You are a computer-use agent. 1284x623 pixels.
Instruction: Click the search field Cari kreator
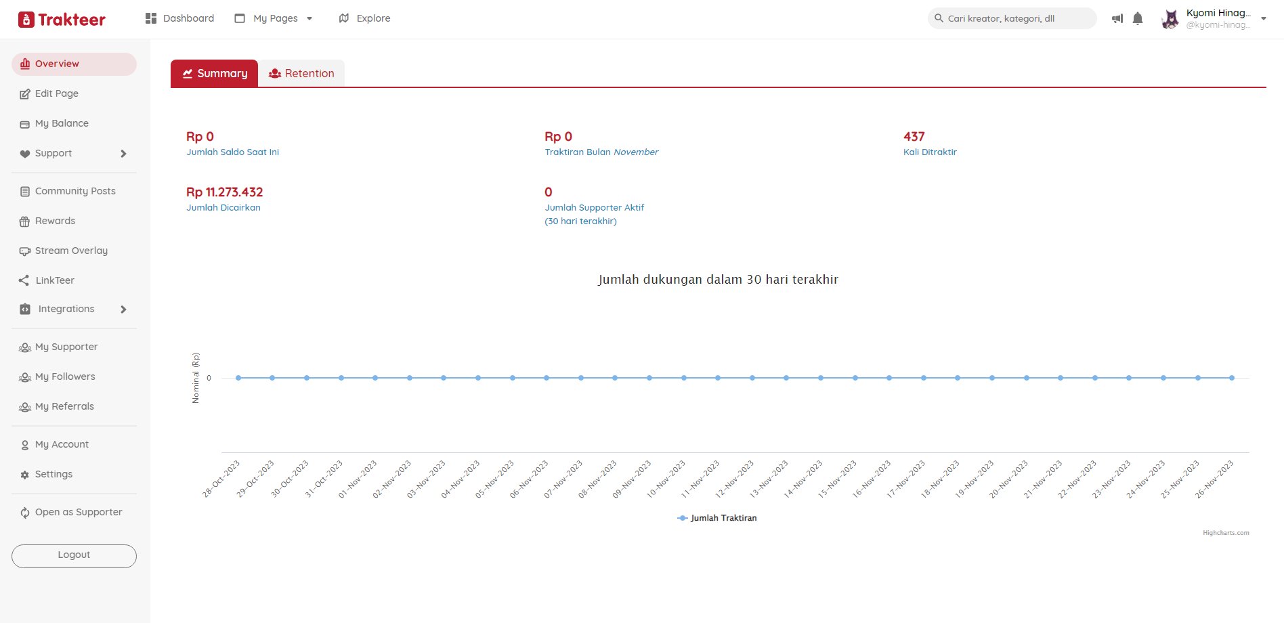[x=1012, y=18]
